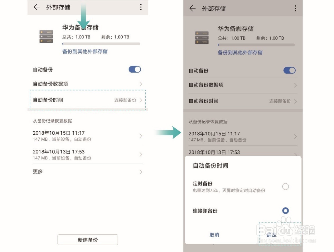334x252 pixels.
Task: Tap 从备份记录恢复数据 header on left screen
Action: (x=52, y=121)
